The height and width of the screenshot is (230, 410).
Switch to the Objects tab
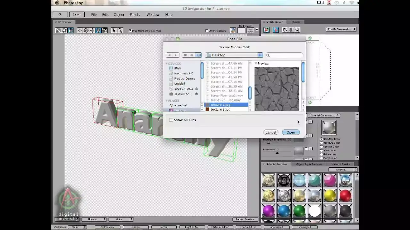pyautogui.click(x=295, y=22)
